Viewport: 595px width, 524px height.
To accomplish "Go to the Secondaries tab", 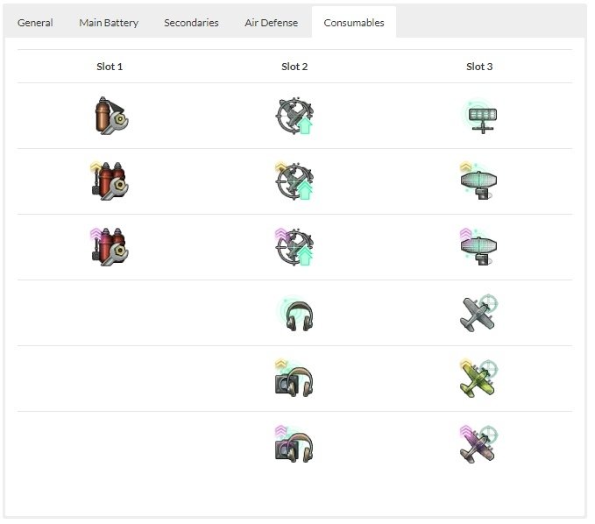I will [x=191, y=23].
